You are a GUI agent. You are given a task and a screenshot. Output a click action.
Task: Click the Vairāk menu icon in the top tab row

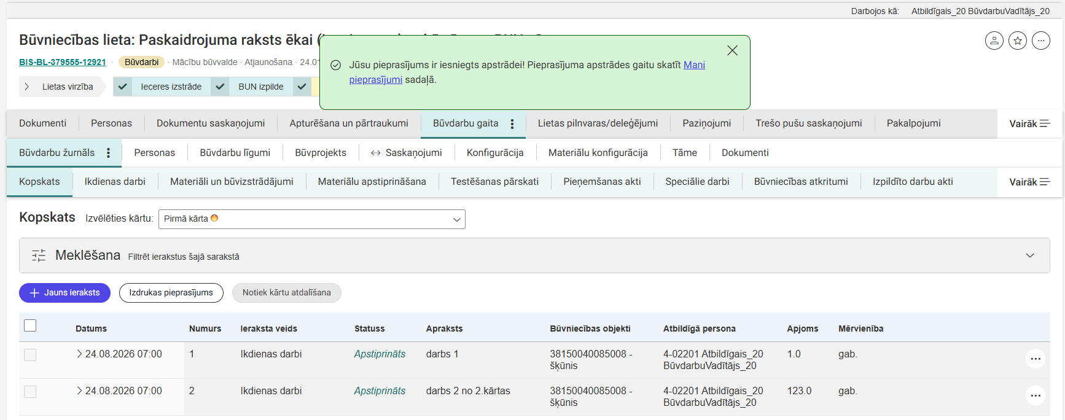pyautogui.click(x=1045, y=123)
